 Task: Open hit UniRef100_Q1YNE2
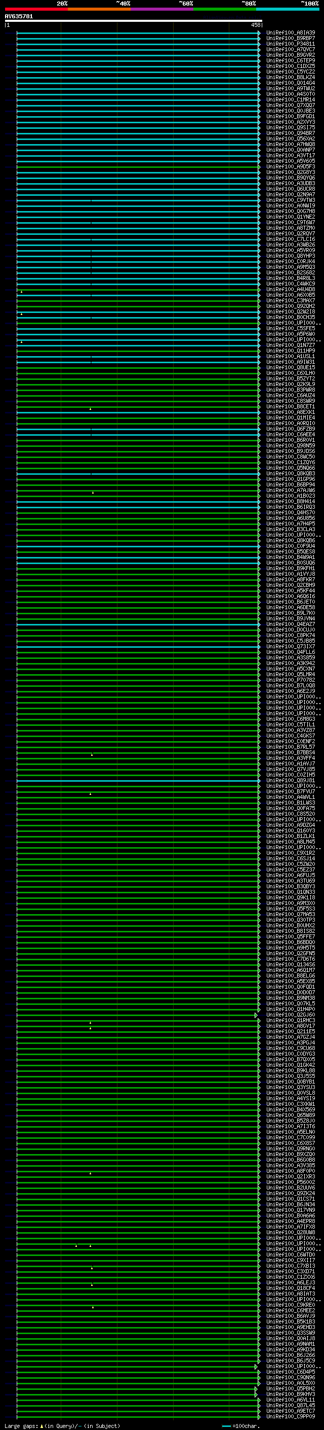[x=290, y=217]
